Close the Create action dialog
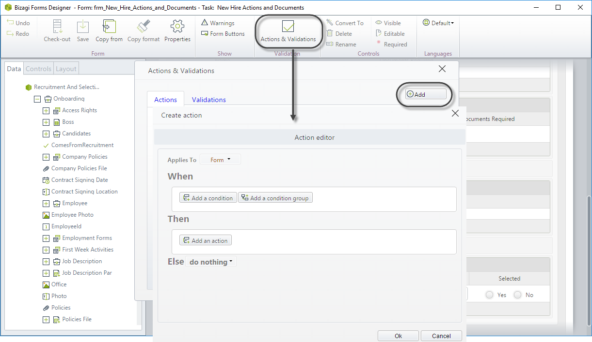The image size is (592, 342). 455,113
